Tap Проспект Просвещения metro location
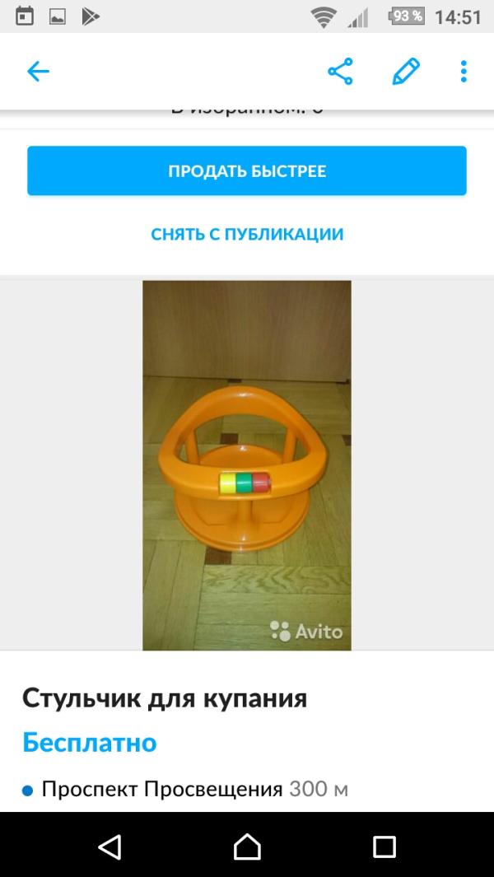 [x=161, y=790]
